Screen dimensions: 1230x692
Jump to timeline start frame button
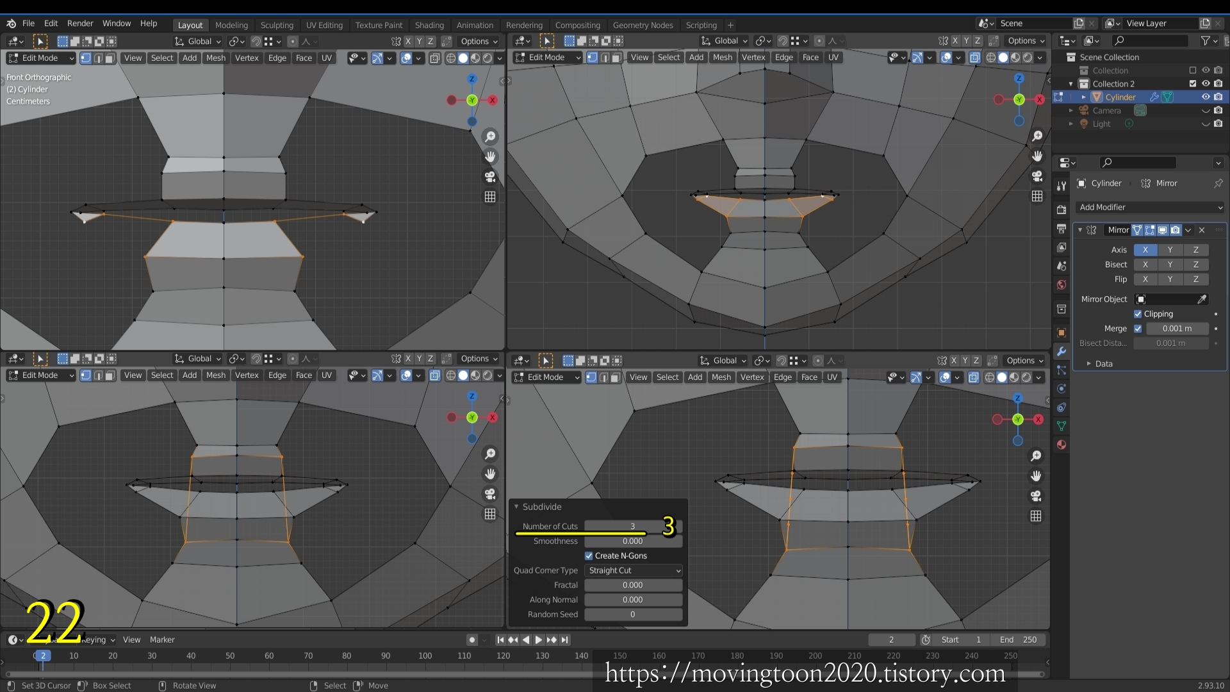point(500,639)
